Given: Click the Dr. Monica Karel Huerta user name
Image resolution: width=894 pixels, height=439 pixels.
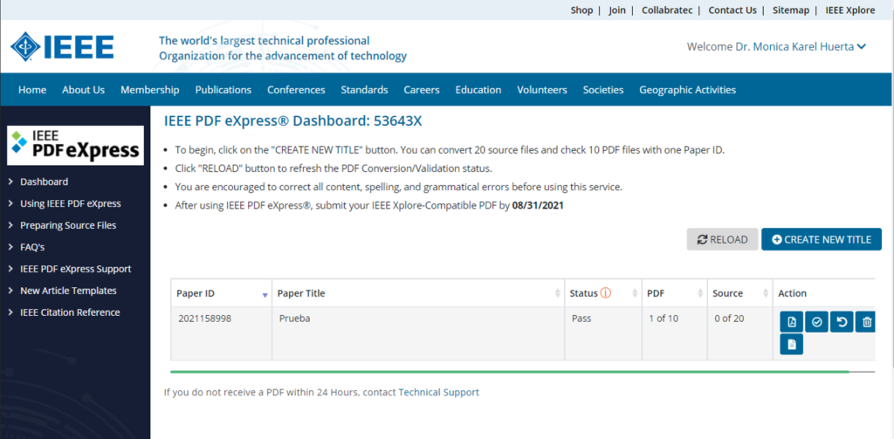Looking at the screenshot, I should coord(794,47).
